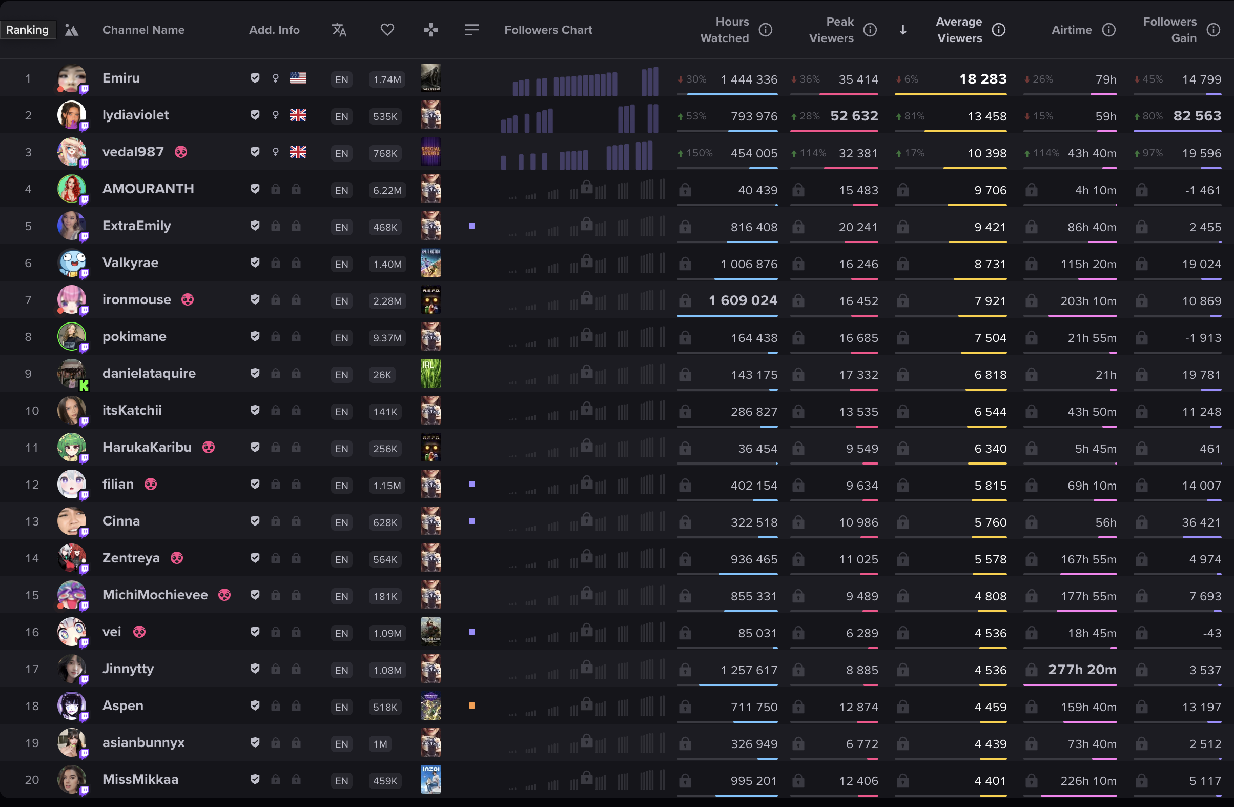Click the pink VTuber badge next to ironmouse
1234x807 pixels.
pyautogui.click(x=188, y=300)
